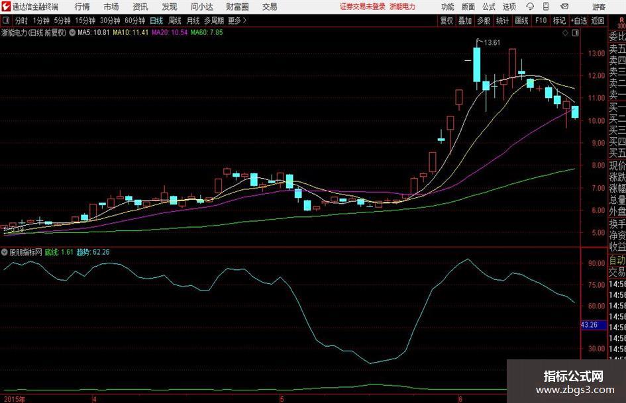Click the 统计 statistics button
This screenshot has width=626, height=403.
point(502,21)
